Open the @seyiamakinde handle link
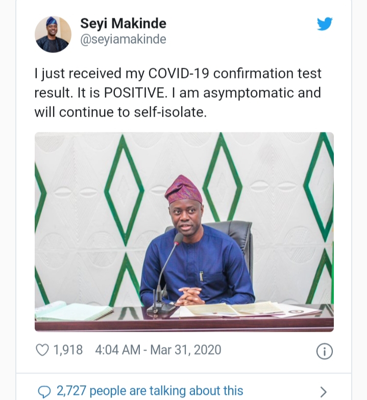Viewport: 367px width, 400px height. pyautogui.click(x=123, y=39)
